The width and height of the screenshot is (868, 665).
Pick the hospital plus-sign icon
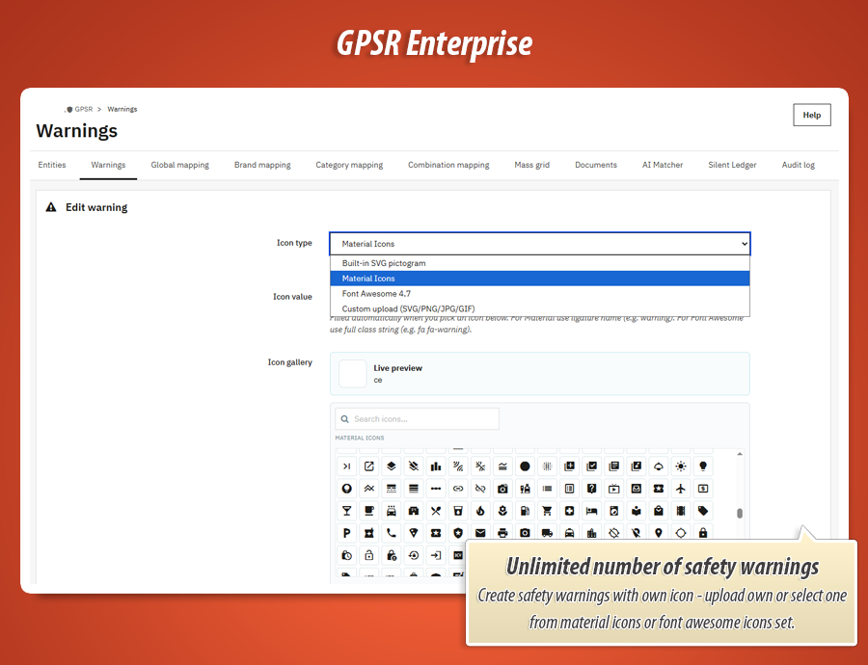pos(570,511)
